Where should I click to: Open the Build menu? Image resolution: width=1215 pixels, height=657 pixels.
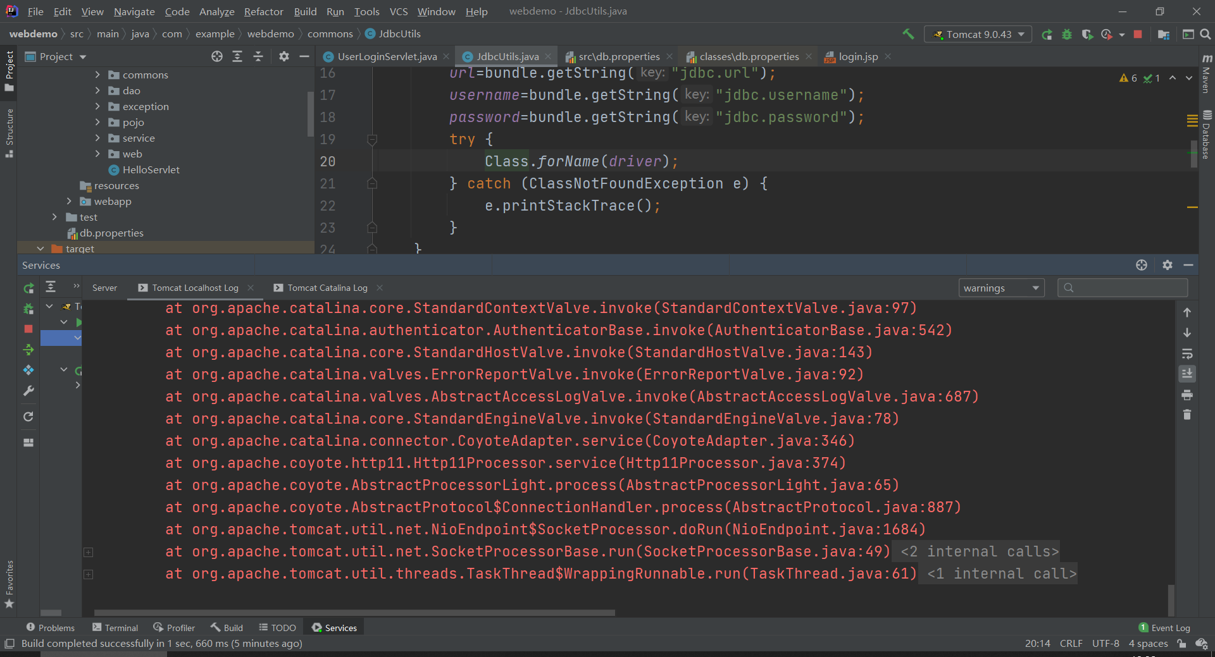[305, 11]
